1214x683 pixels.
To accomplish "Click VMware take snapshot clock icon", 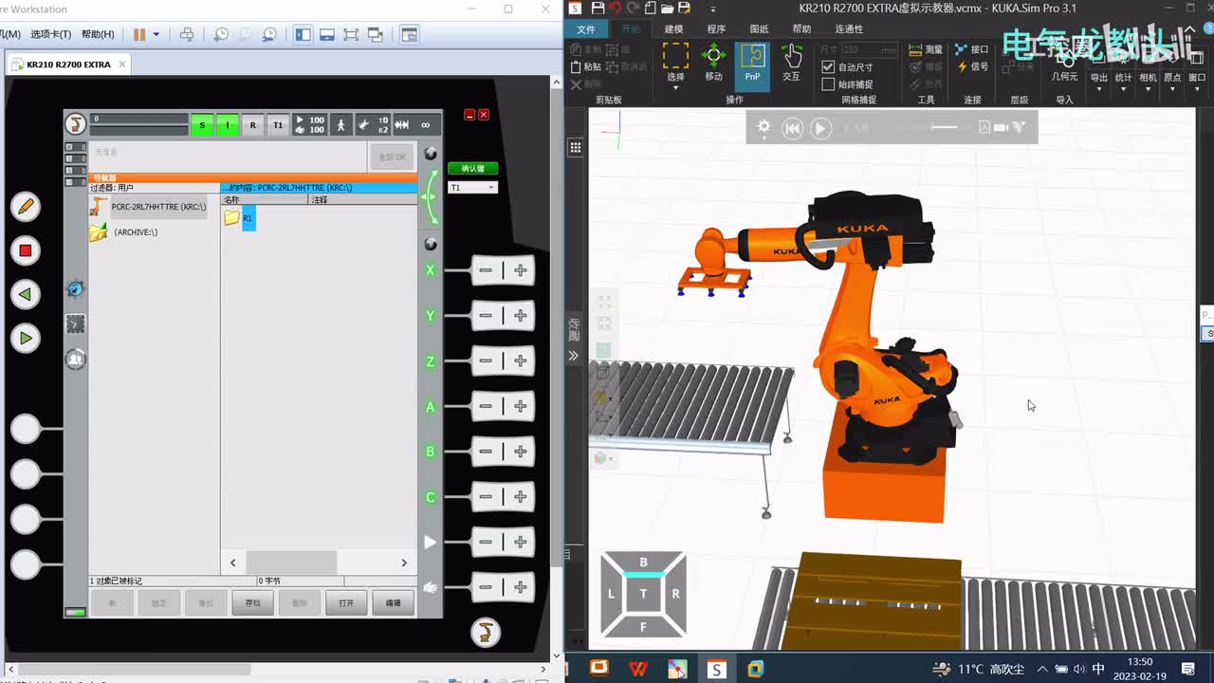I will pos(221,34).
